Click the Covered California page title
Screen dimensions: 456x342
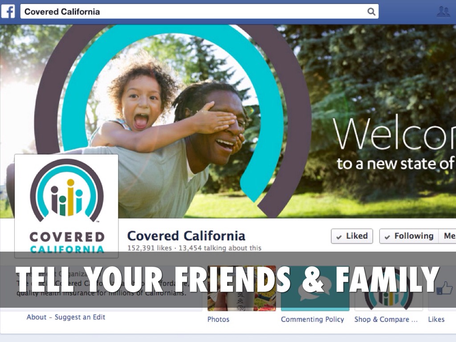coord(186,236)
